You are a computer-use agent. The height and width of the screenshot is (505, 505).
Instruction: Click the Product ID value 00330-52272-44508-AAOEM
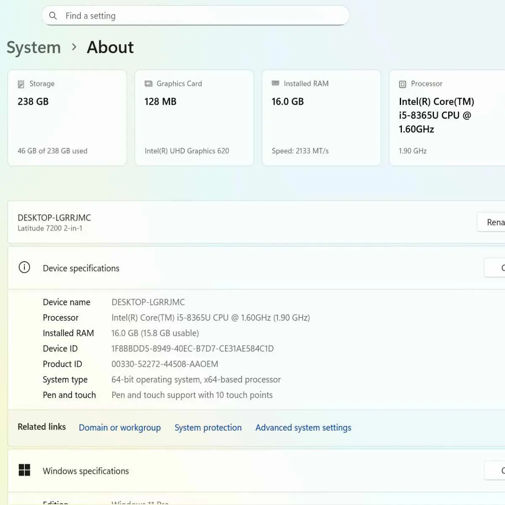(165, 364)
